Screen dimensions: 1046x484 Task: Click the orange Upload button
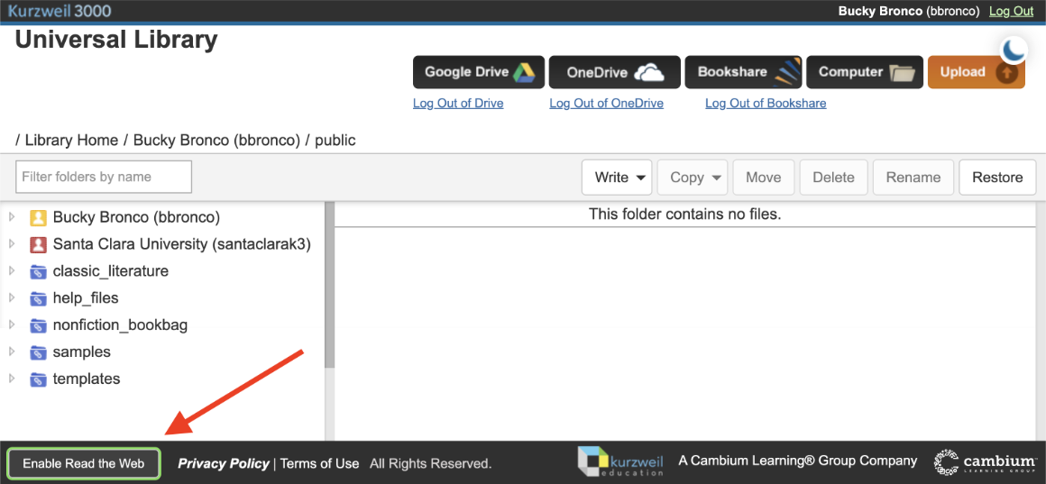[976, 72]
